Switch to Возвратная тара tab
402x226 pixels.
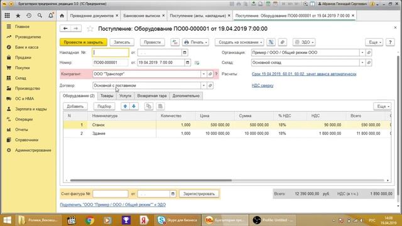[152, 96]
